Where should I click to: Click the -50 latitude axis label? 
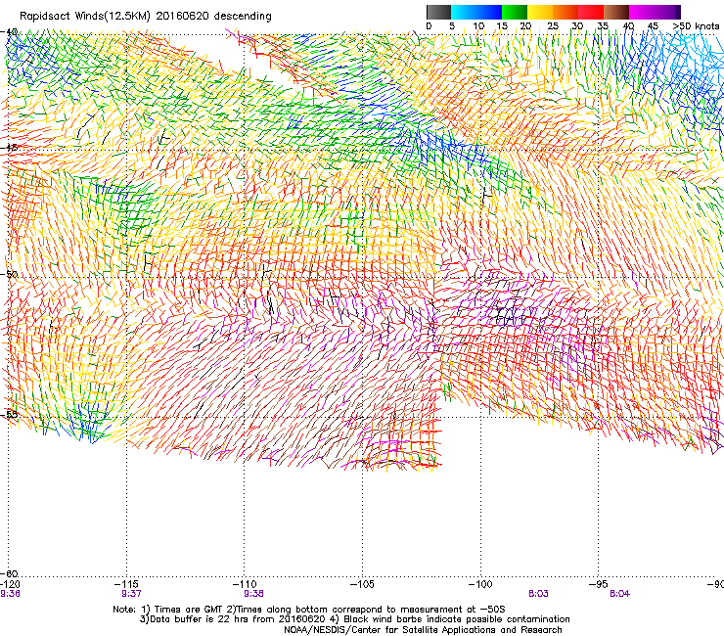pos(9,274)
